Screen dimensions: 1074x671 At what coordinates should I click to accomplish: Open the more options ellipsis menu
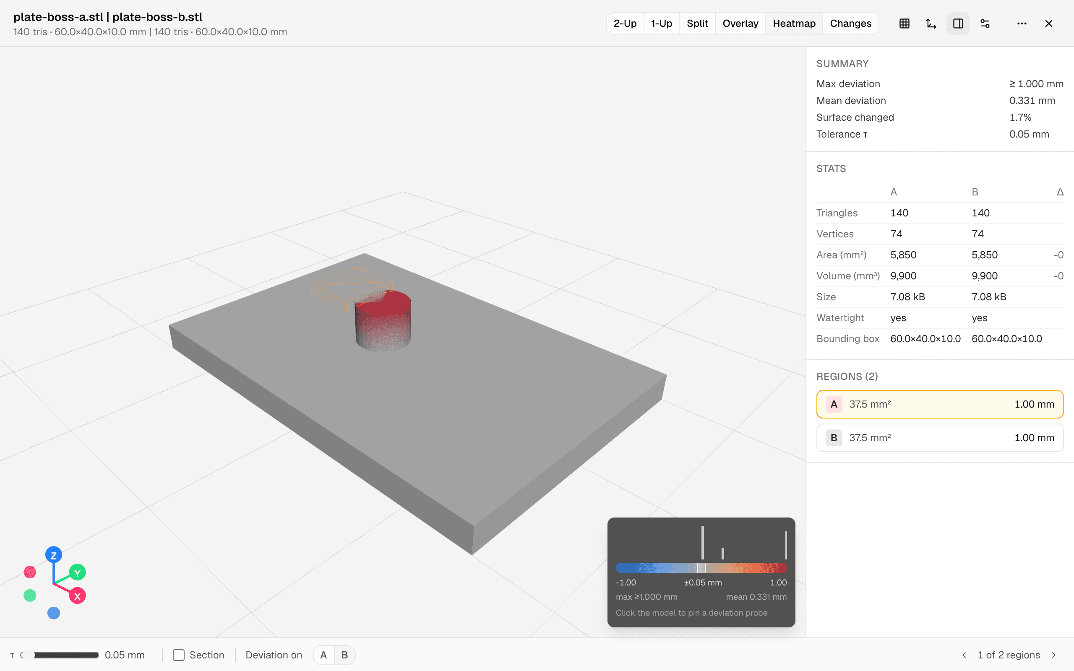pos(1022,23)
